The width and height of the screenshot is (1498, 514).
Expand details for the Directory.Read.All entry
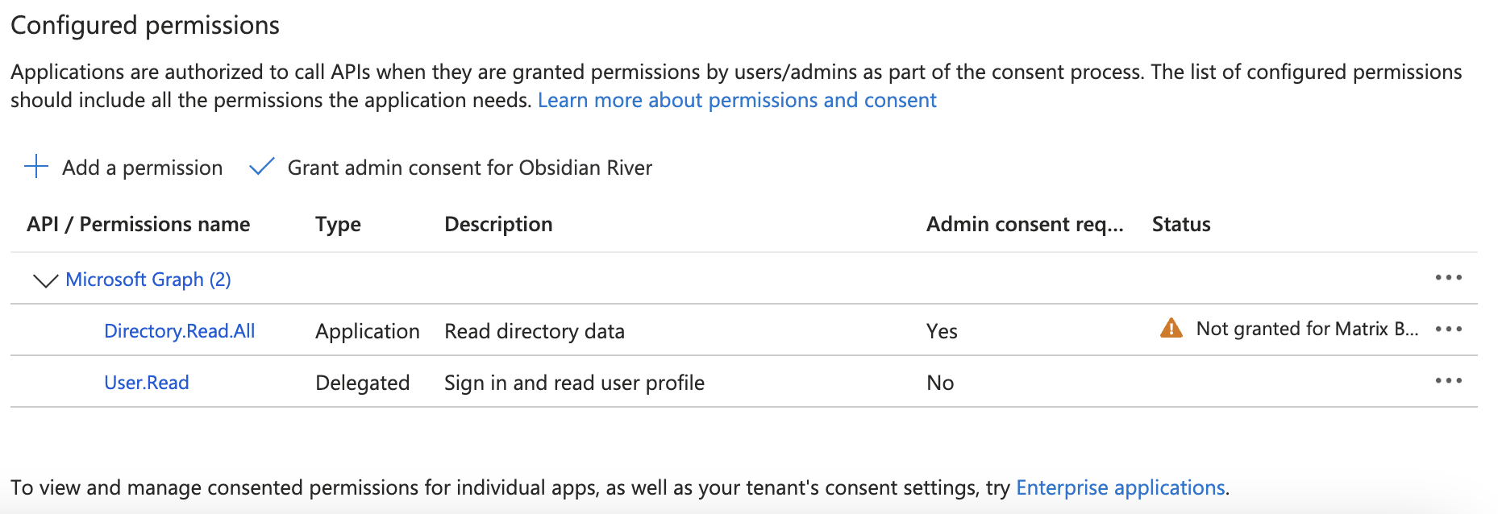click(179, 330)
